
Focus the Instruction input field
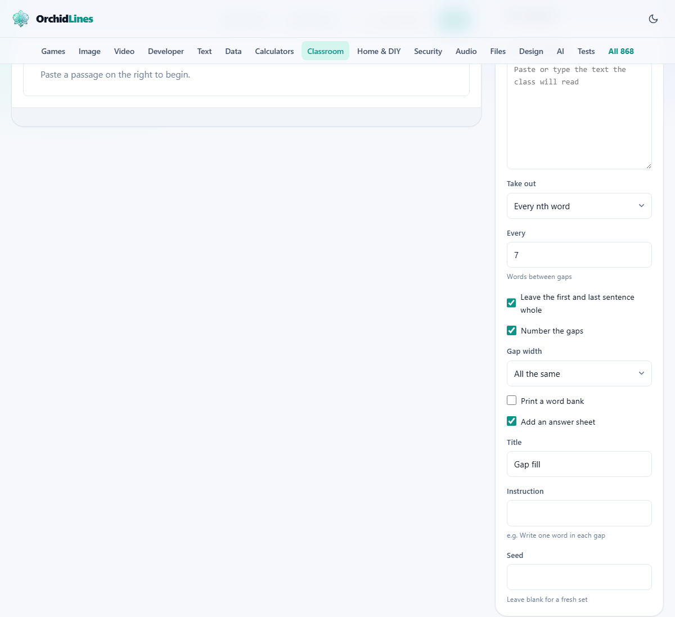[x=579, y=513]
